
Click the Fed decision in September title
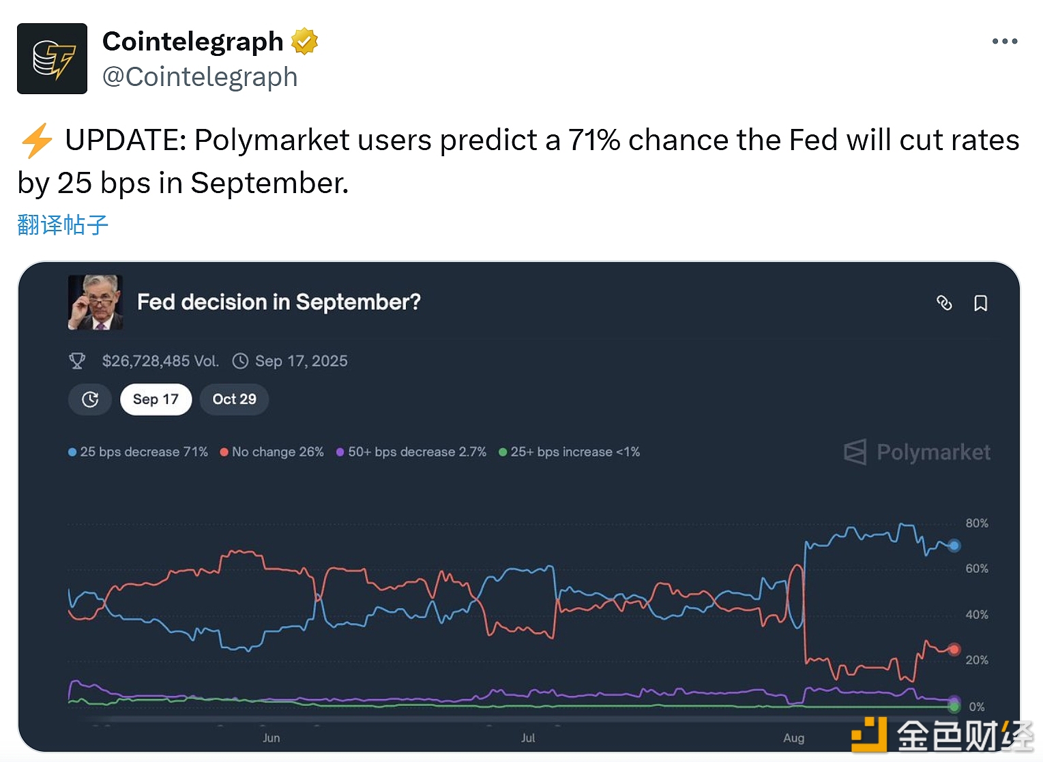coord(278,302)
